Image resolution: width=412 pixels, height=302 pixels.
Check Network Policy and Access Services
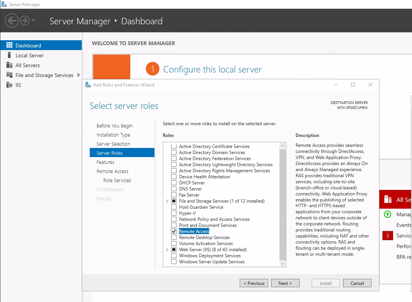[x=174, y=219]
